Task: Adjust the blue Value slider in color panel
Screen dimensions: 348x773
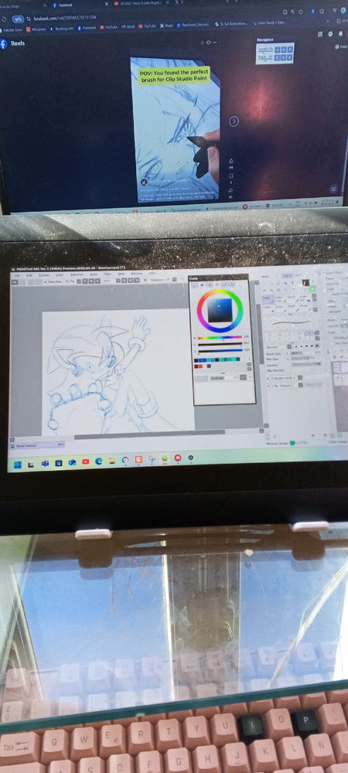Action: [x=220, y=350]
